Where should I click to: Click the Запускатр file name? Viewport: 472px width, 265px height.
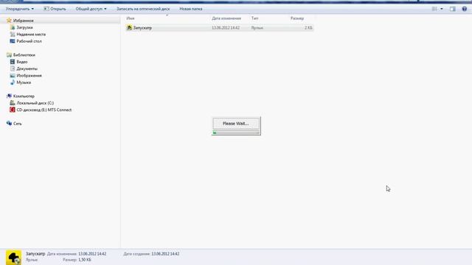point(142,28)
